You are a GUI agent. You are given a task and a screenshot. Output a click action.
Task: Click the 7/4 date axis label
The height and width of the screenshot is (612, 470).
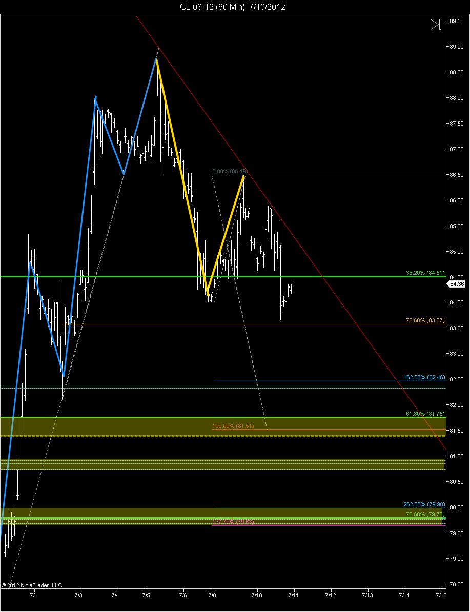coord(115,595)
